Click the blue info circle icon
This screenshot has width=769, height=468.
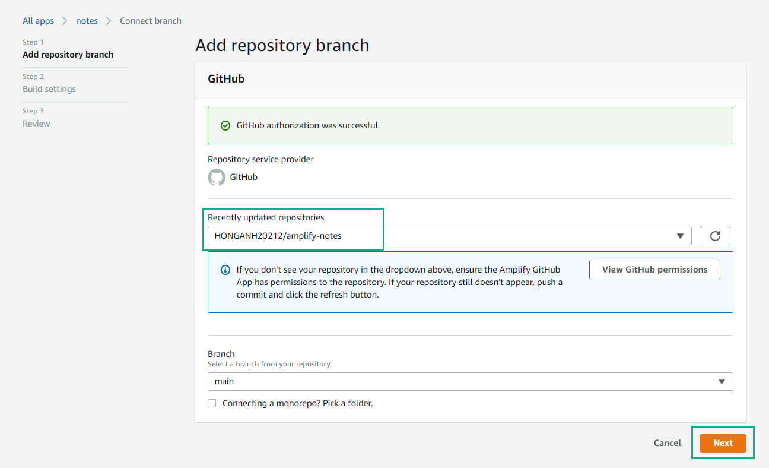(x=225, y=270)
